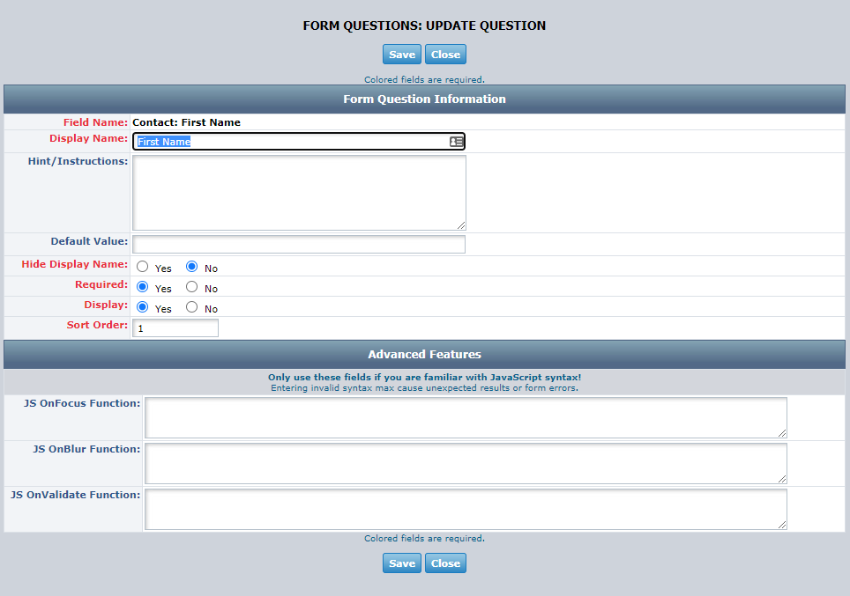Click the top Close button
The image size is (850, 596).
[445, 54]
